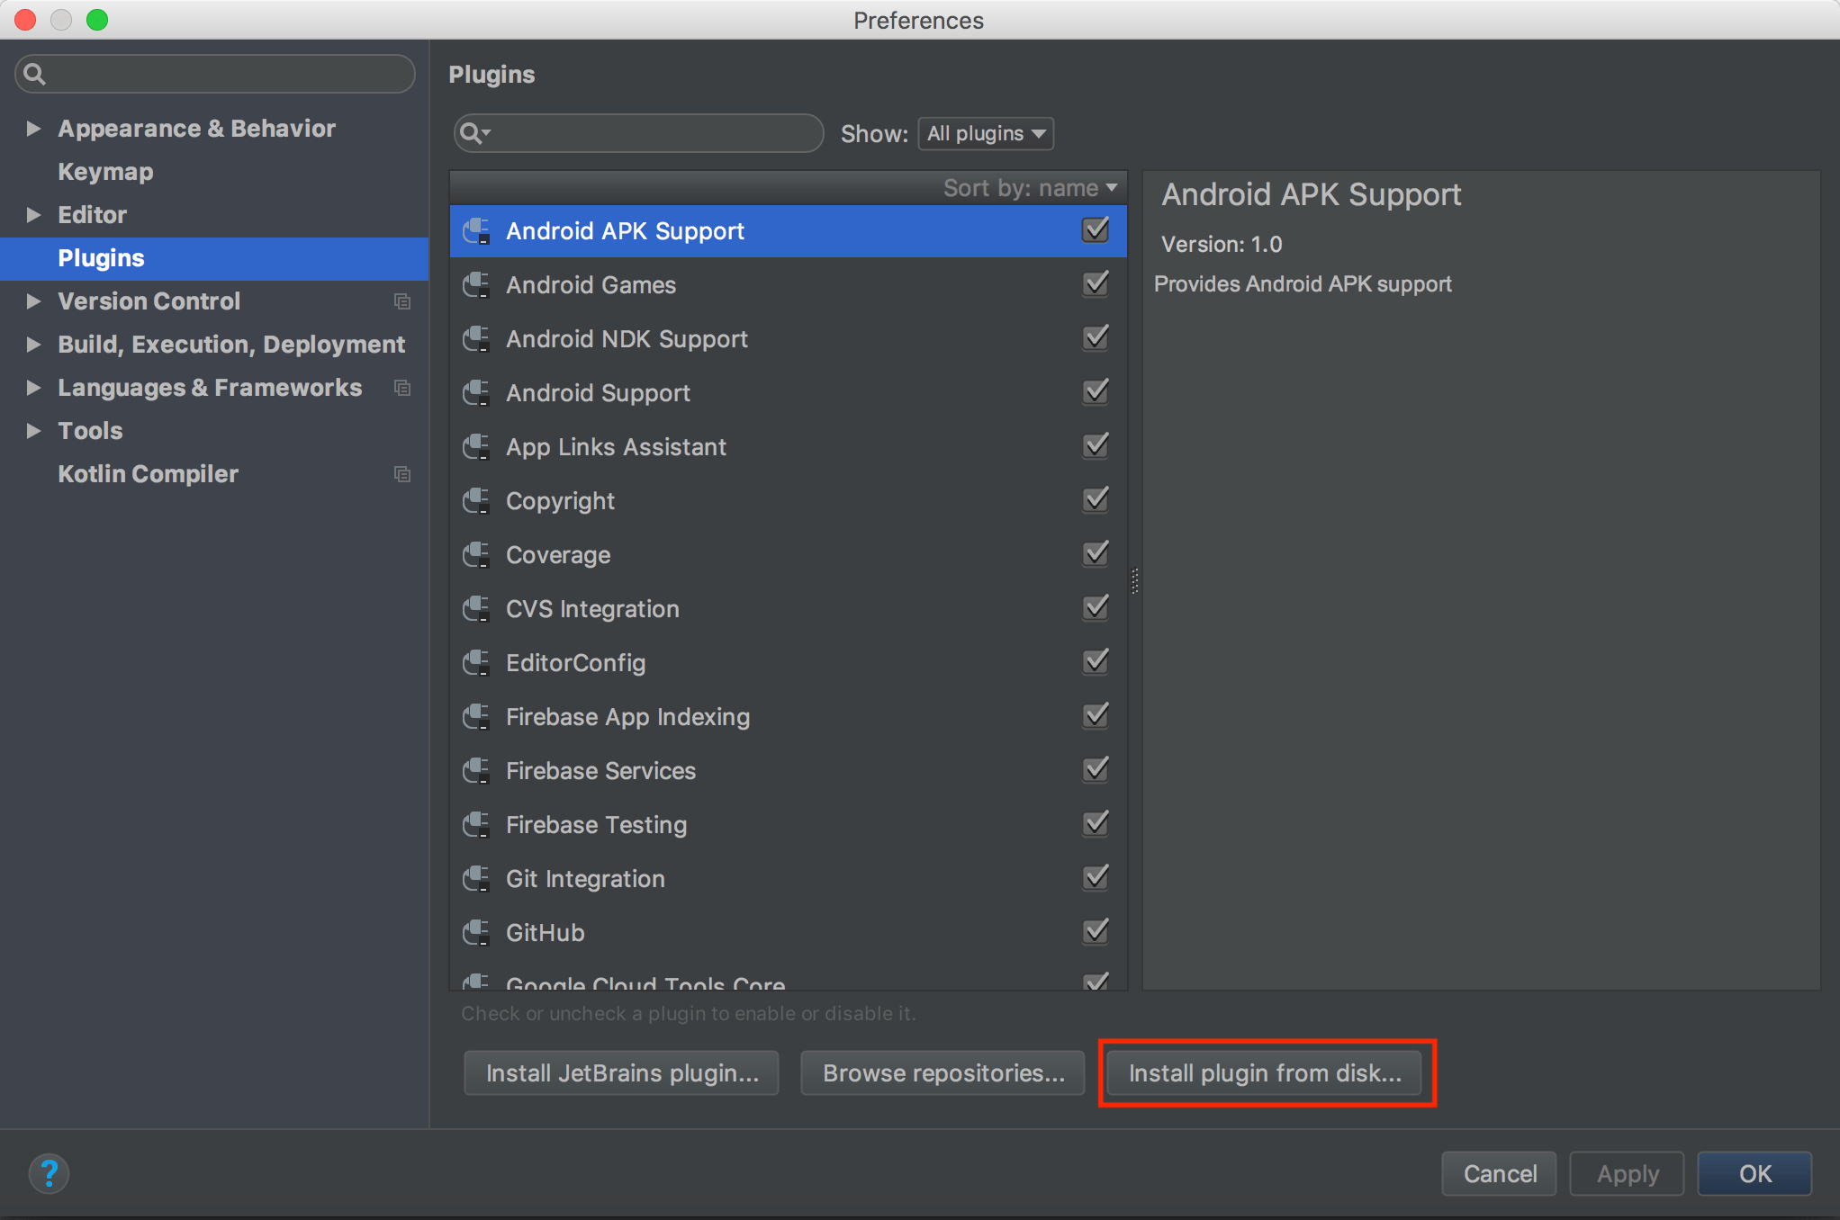Select Plugins in the sidebar

[x=101, y=258]
